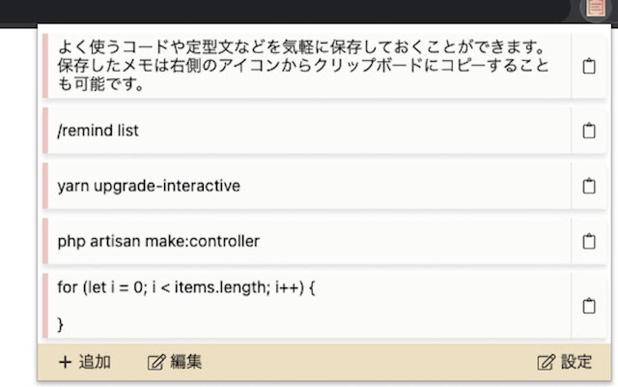Click the plus icon next to 追加
Screen dimensions: 618x387
pyautogui.click(x=65, y=363)
